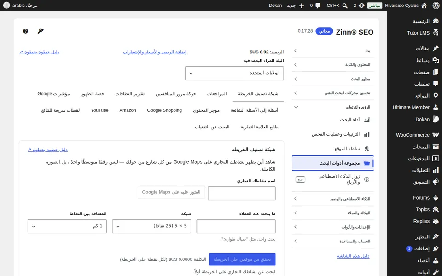The height and width of the screenshot is (276, 442).
Task: Open WooCommerce sidebar icon
Action: click(x=436, y=135)
